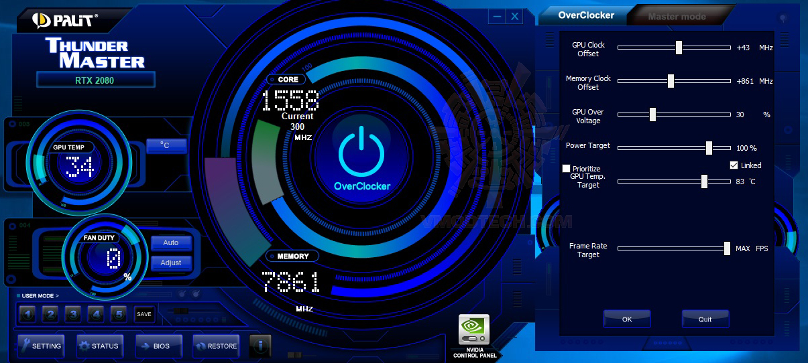
Task: Click the RTX 2080 model label
Action: [x=95, y=80]
